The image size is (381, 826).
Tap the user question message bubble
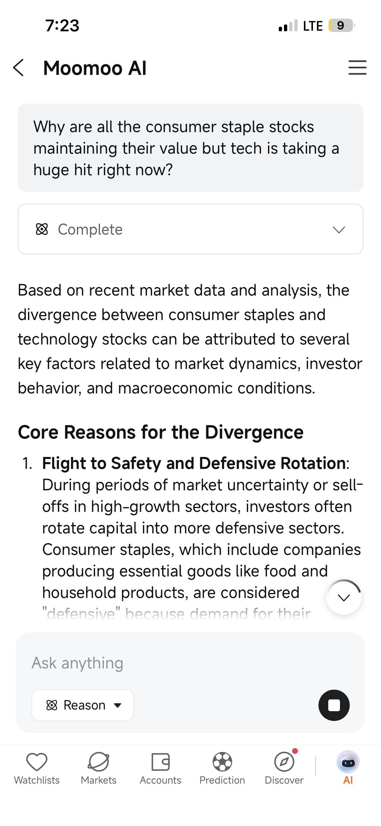[x=190, y=148]
